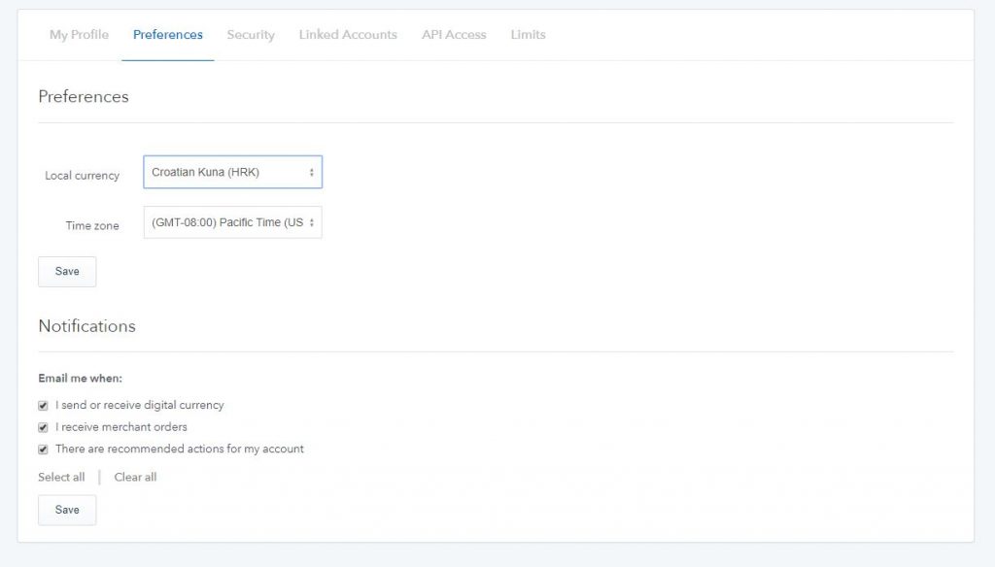Open the API Access tab
Image resolution: width=995 pixels, height=567 pixels.
coord(454,35)
